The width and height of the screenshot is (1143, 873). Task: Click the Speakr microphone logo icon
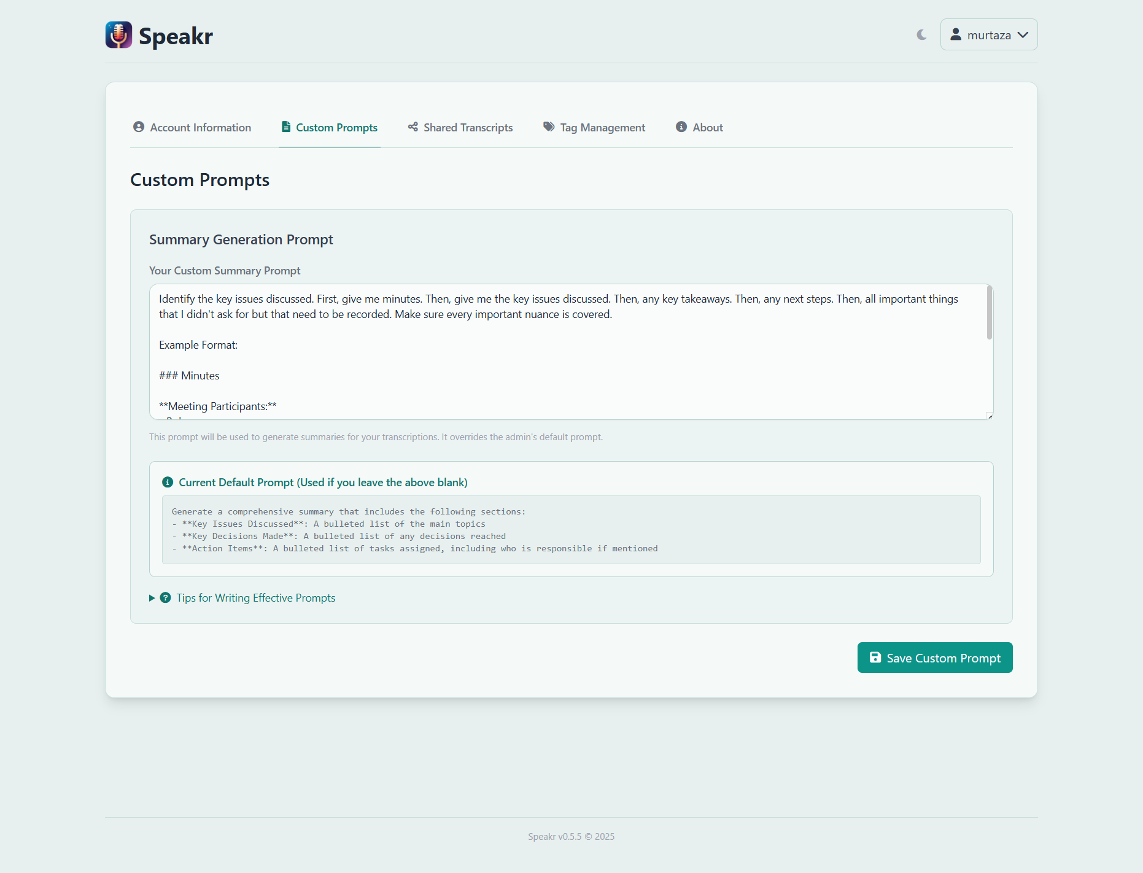tap(118, 35)
